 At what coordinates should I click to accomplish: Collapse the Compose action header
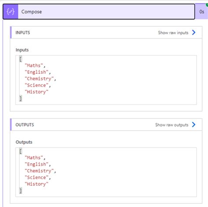click(99, 11)
